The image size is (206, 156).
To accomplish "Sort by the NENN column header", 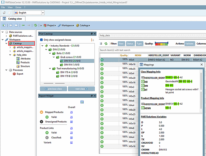I will (138, 55).
